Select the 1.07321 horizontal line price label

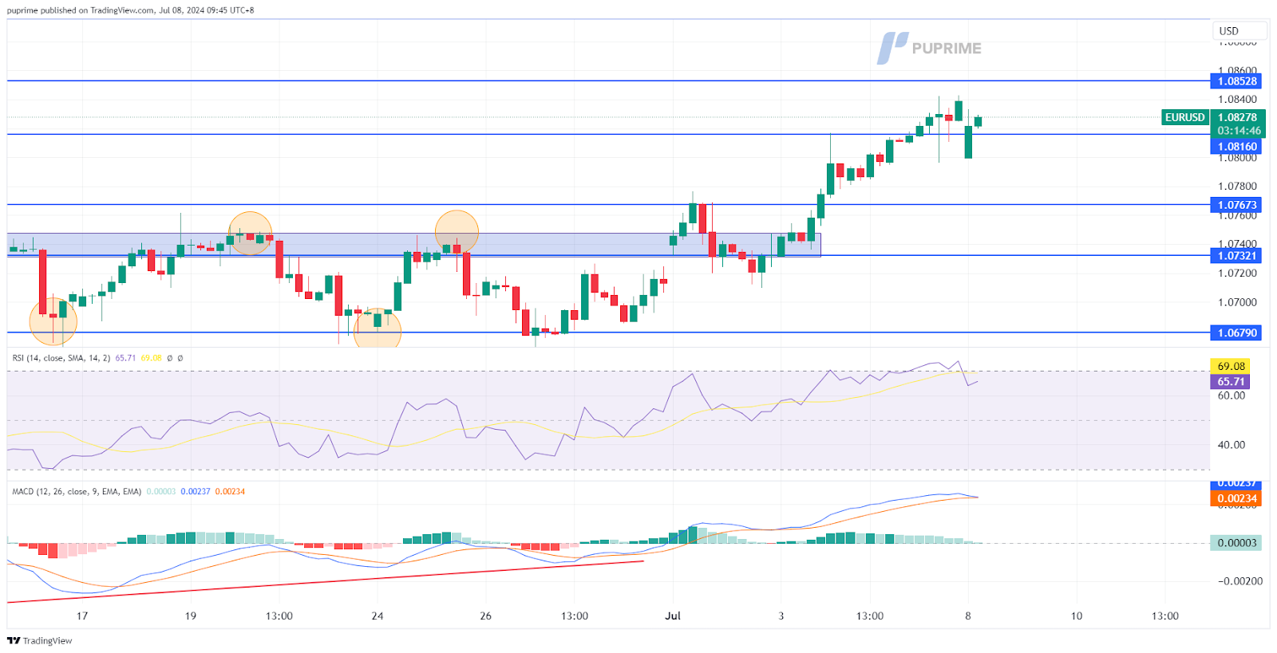[x=1236, y=256]
